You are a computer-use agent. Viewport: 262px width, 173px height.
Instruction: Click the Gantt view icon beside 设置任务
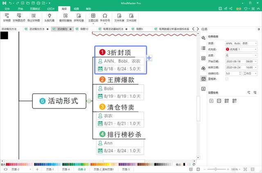click(x=249, y=93)
